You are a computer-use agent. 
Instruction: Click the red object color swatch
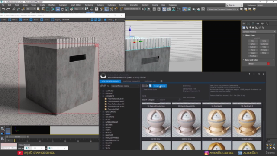coord(268,64)
